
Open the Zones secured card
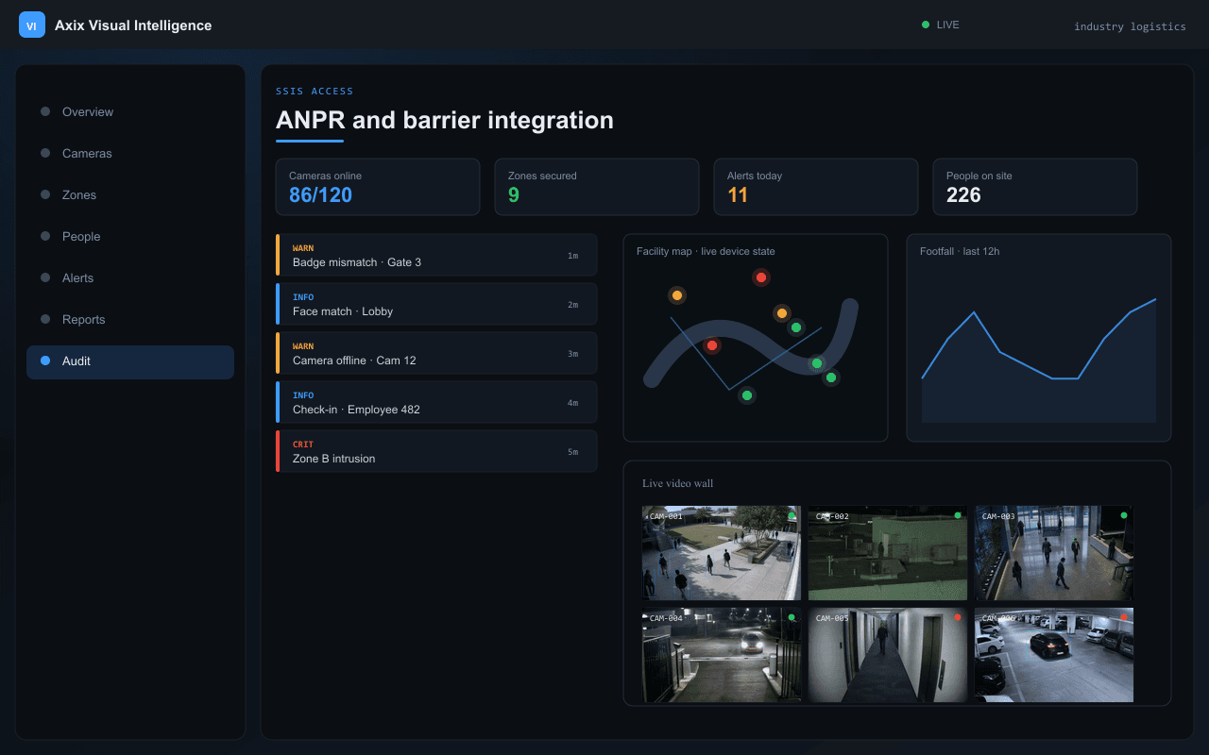[597, 187]
